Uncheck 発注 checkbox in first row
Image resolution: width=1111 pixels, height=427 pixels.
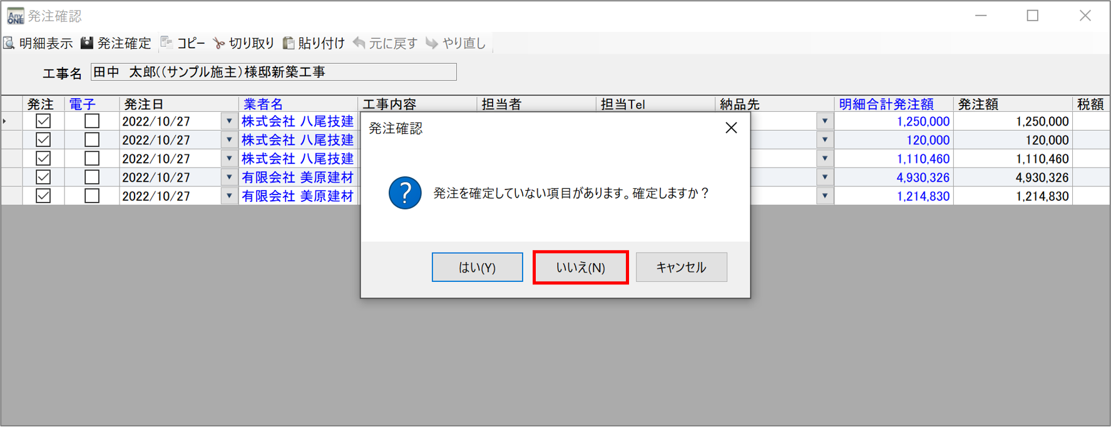43,121
